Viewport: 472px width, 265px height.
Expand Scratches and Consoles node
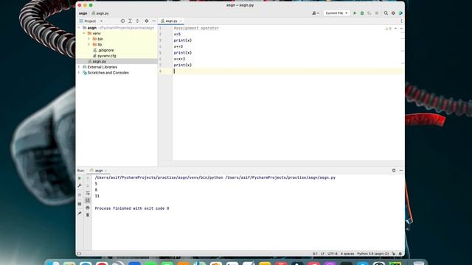tap(79, 73)
